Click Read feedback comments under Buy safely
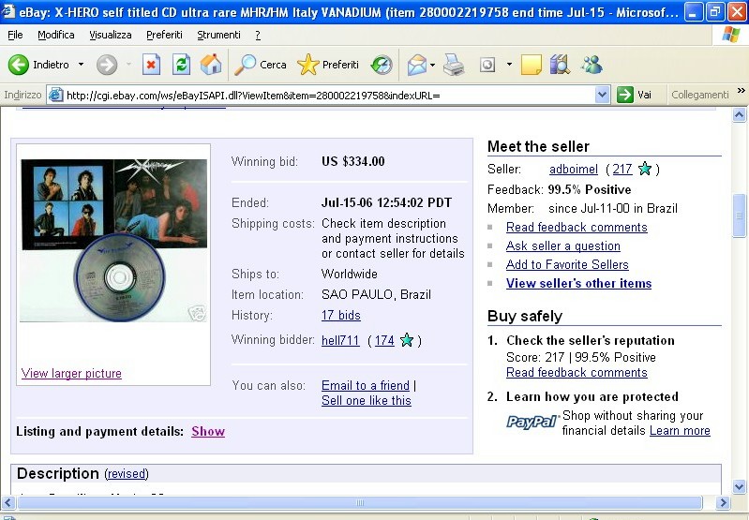 577,373
